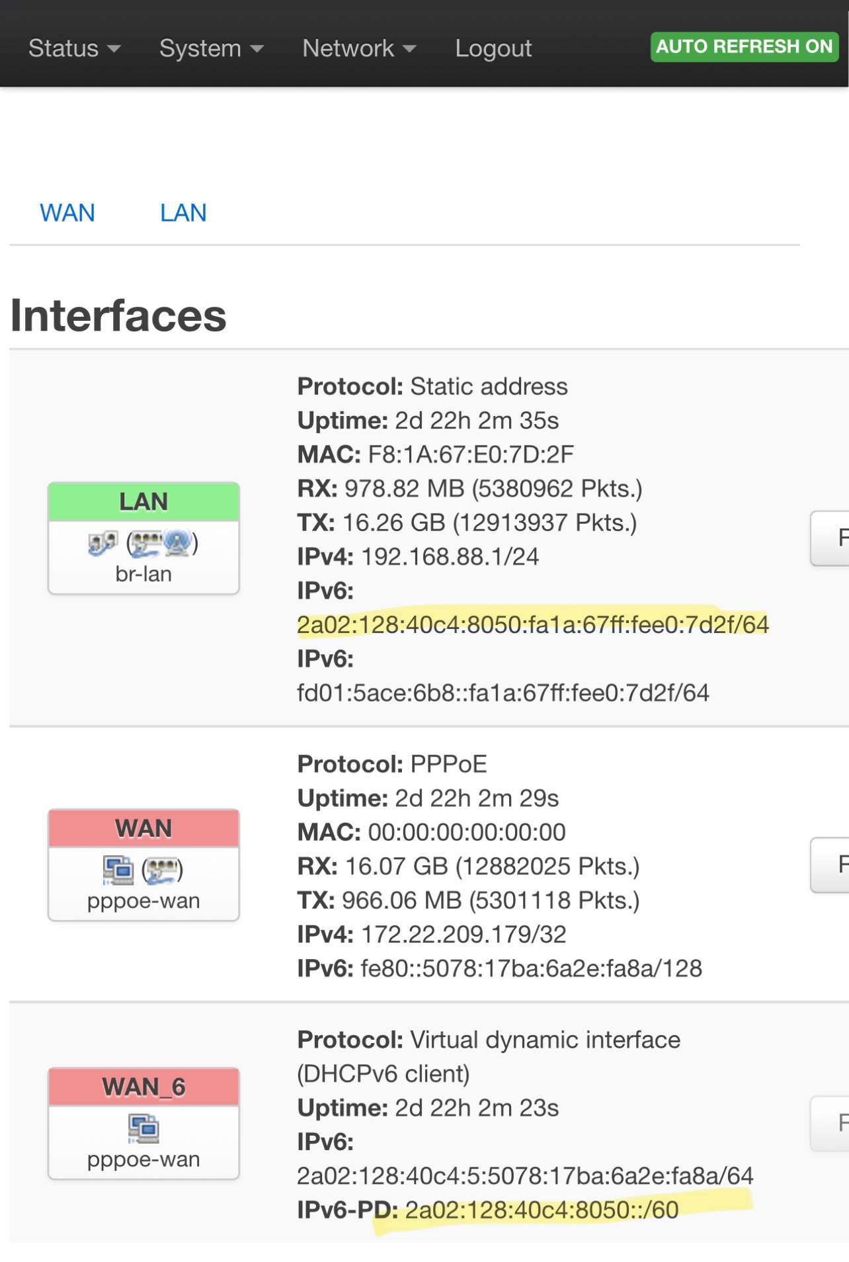The image size is (849, 1262).
Task: Click the Logout link
Action: click(493, 48)
